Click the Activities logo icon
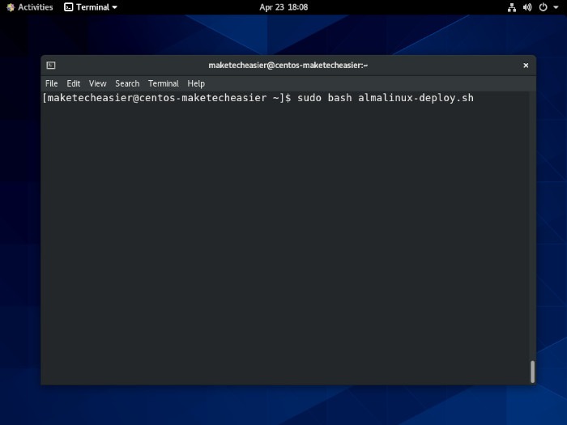This screenshot has height=425, width=567. (11, 7)
